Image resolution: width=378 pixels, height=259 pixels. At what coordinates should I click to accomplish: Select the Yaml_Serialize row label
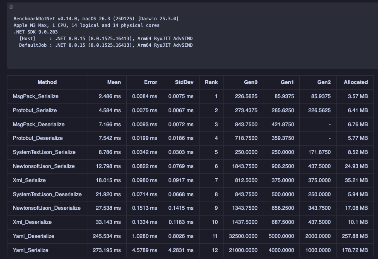31,250
